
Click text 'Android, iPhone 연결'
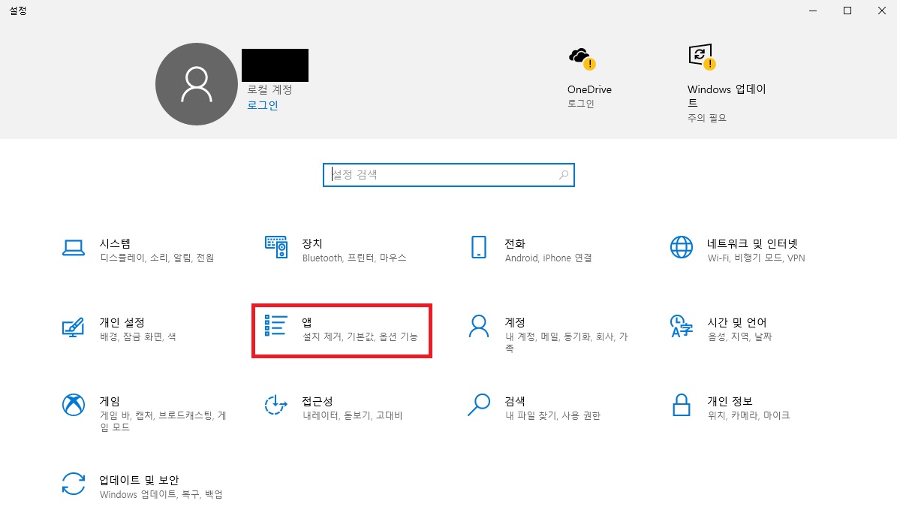coord(548,258)
